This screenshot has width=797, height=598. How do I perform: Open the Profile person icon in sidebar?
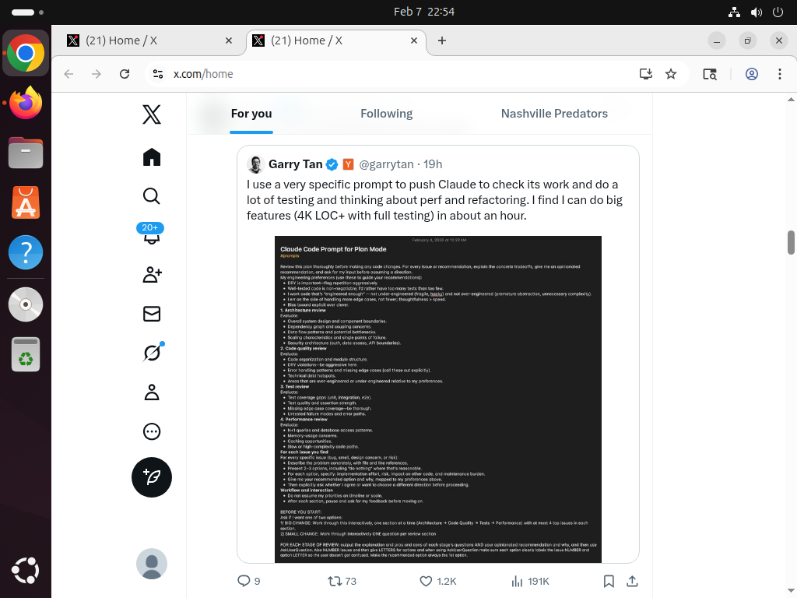tap(152, 392)
